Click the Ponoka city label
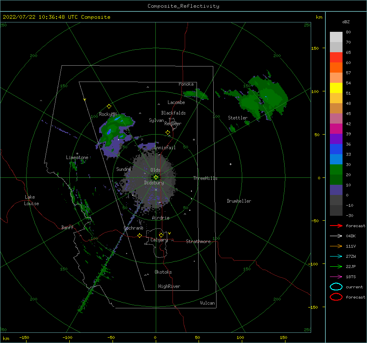 pyautogui.click(x=186, y=84)
